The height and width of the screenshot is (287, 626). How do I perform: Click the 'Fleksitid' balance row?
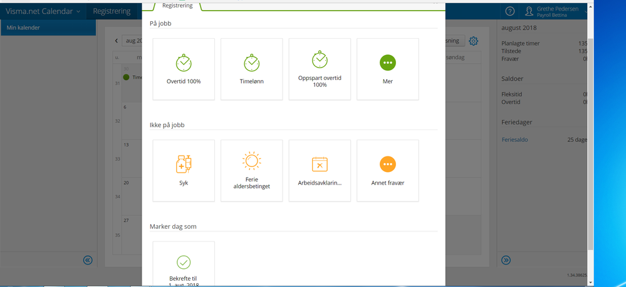[544, 94]
